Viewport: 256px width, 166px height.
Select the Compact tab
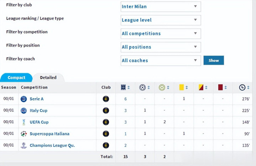coord(16,77)
